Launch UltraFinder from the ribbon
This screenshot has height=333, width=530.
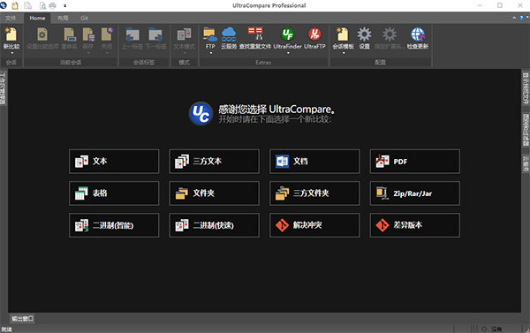288,34
